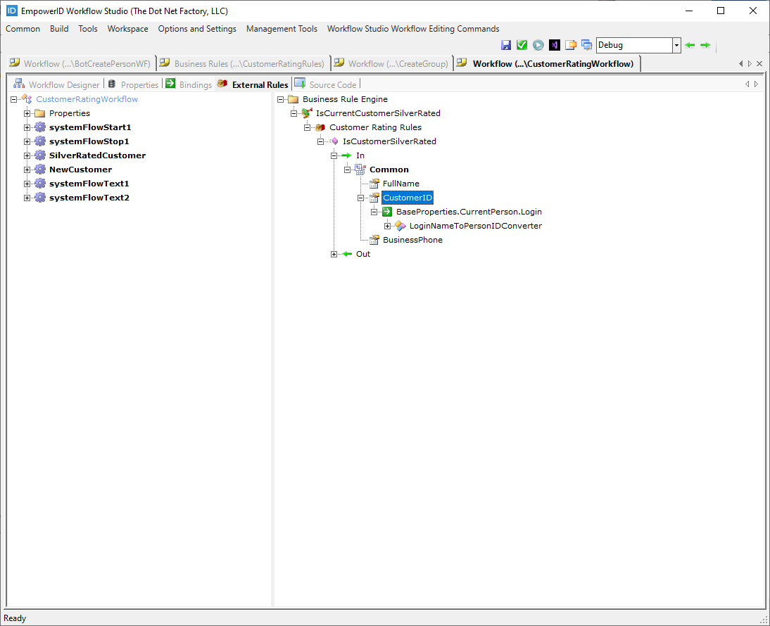This screenshot has height=626, width=770.
Task: Click the Customer Rating Rules package icon
Action: (320, 127)
